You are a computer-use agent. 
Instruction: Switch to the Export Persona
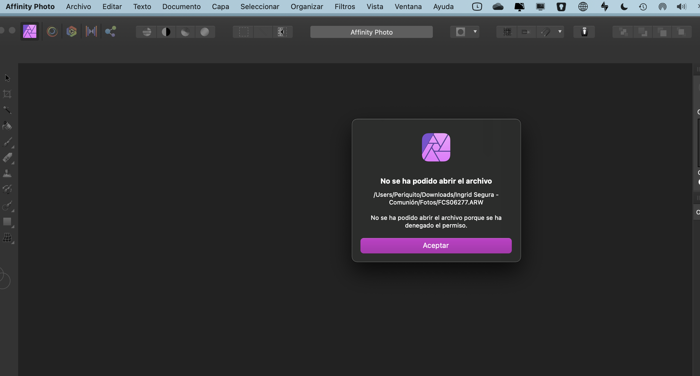111,32
